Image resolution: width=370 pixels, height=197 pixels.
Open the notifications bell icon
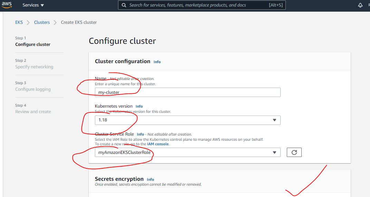coord(360,5)
